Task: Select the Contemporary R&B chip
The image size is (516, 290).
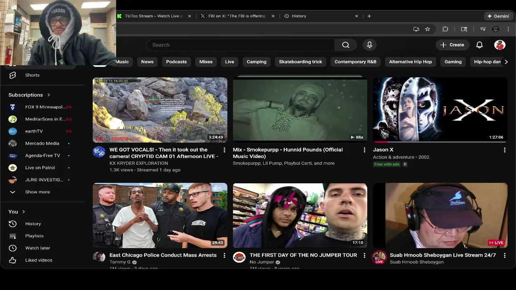Action: 356,62
